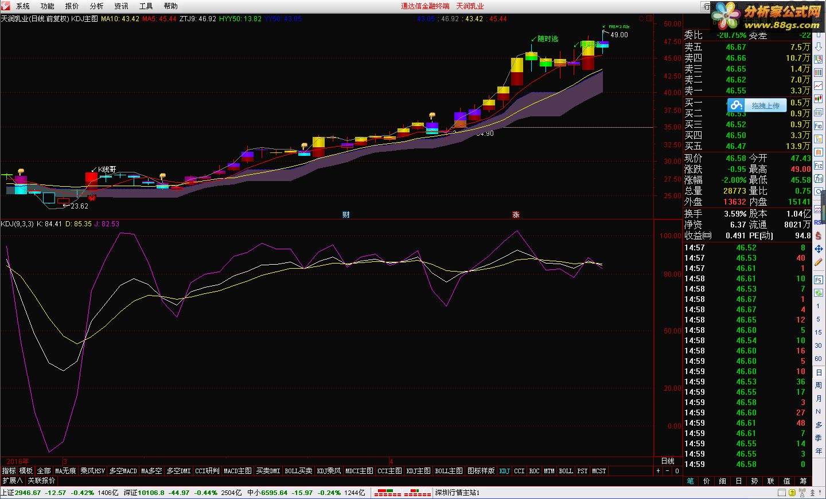Image resolution: width=826 pixels, height=499 pixels.
Task: Click the green refresh icon in right toolbar
Action: click(819, 292)
